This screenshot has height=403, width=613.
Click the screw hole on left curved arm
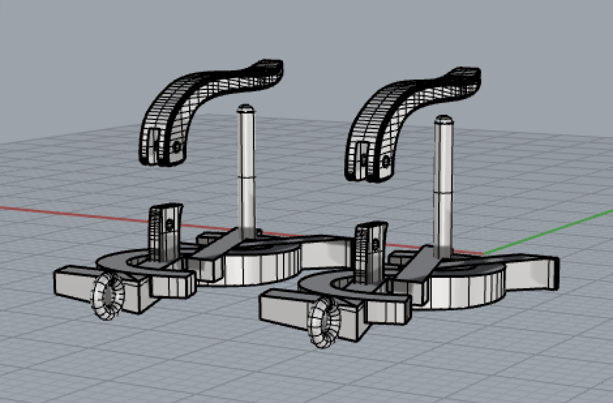(x=177, y=147)
